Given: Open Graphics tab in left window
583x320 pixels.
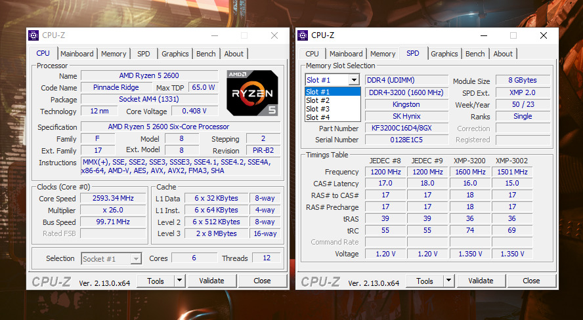Looking at the screenshot, I should click(x=175, y=54).
